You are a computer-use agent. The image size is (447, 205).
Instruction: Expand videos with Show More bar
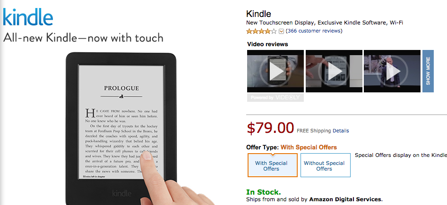[x=428, y=71]
